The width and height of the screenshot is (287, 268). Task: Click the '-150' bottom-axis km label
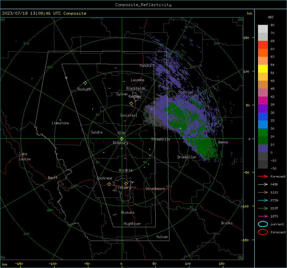coord(19,264)
